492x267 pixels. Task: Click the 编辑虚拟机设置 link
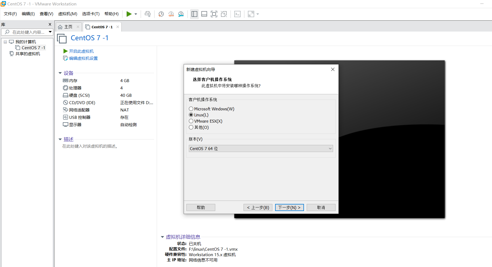pos(83,58)
